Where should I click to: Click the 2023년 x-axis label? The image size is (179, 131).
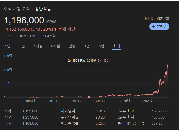[x=149, y=101]
